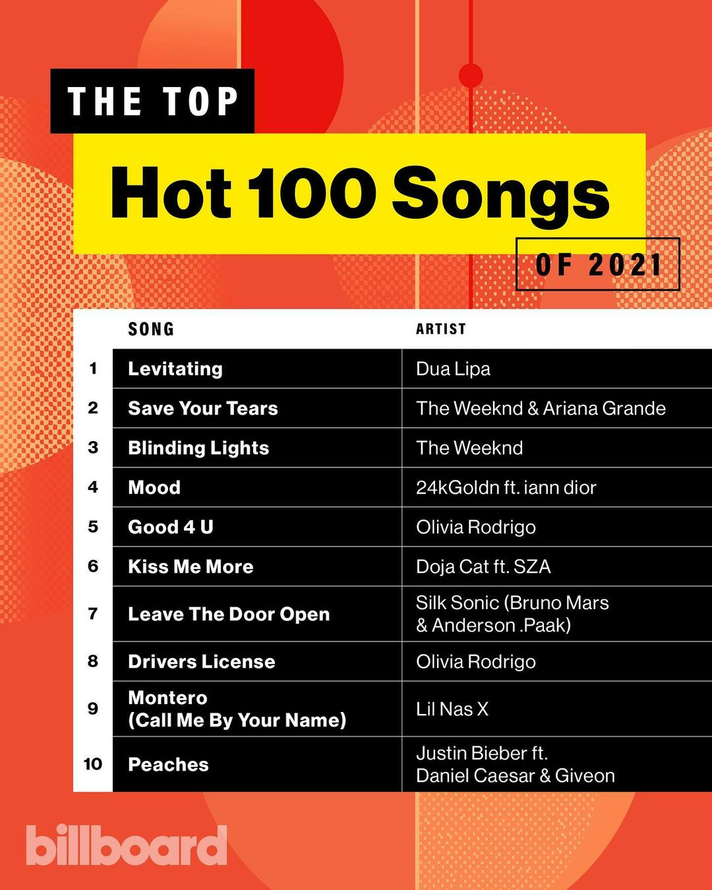
Task: Click the Lil Nas X artist name
Action: [x=452, y=709]
